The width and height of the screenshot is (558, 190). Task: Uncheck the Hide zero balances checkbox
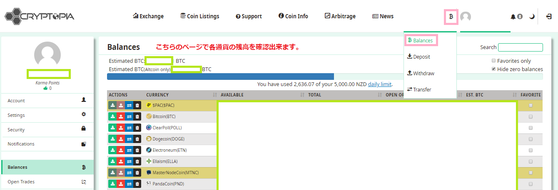(x=494, y=69)
